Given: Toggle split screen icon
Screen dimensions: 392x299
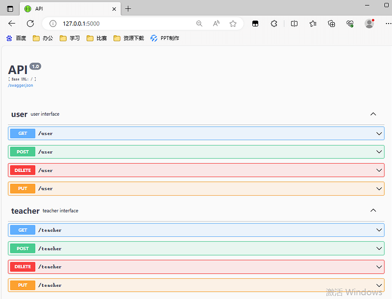Looking at the screenshot, I should coord(294,24).
